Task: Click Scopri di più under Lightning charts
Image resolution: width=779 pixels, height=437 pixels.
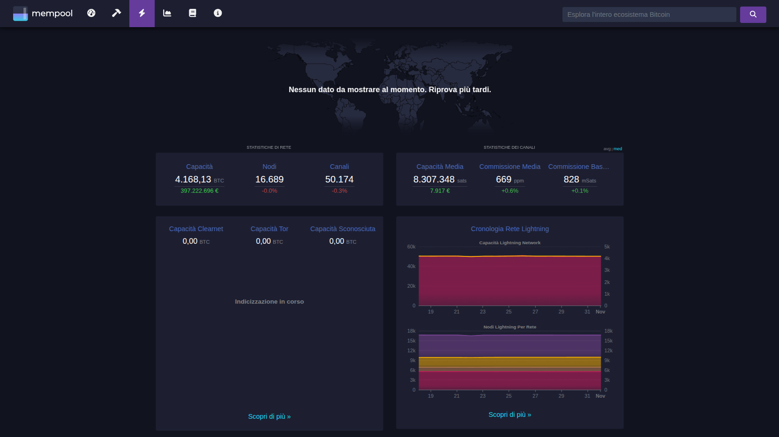Action: [x=509, y=415]
